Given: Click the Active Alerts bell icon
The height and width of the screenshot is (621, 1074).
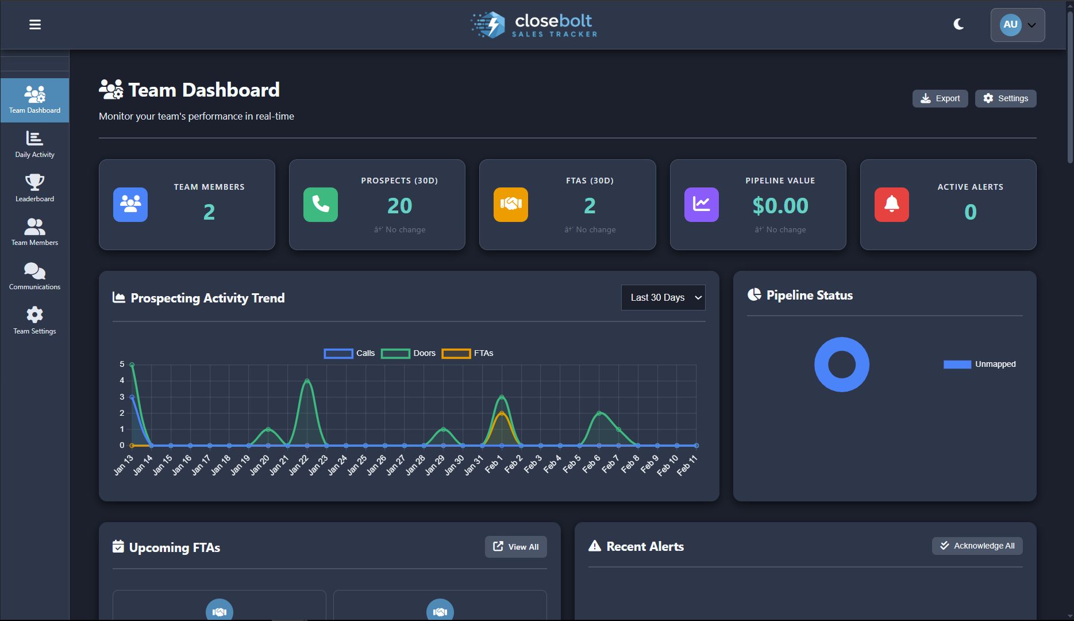Looking at the screenshot, I should click(891, 205).
